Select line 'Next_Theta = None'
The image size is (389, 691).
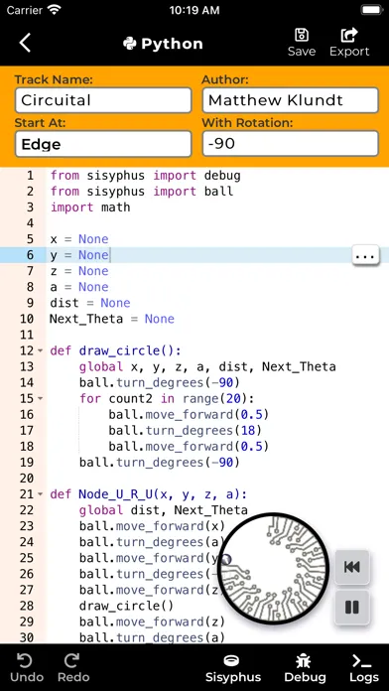112,319
